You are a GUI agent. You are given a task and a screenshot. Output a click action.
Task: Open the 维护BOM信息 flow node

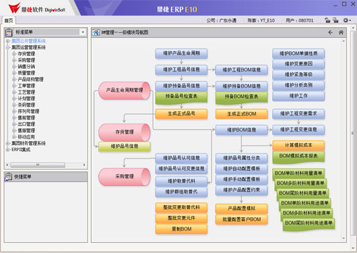(x=241, y=130)
